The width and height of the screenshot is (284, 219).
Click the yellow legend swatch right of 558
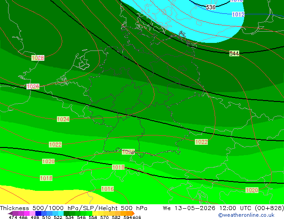(x=95, y=213)
